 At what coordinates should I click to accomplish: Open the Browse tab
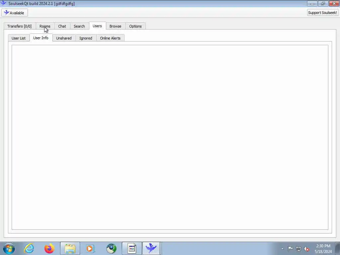[x=115, y=26]
